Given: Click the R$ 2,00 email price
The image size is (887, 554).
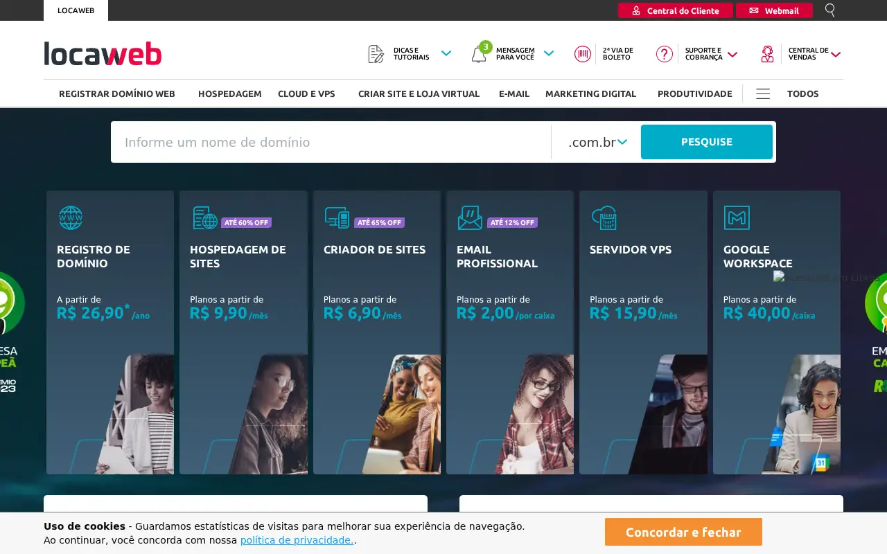Looking at the screenshot, I should coord(485,313).
